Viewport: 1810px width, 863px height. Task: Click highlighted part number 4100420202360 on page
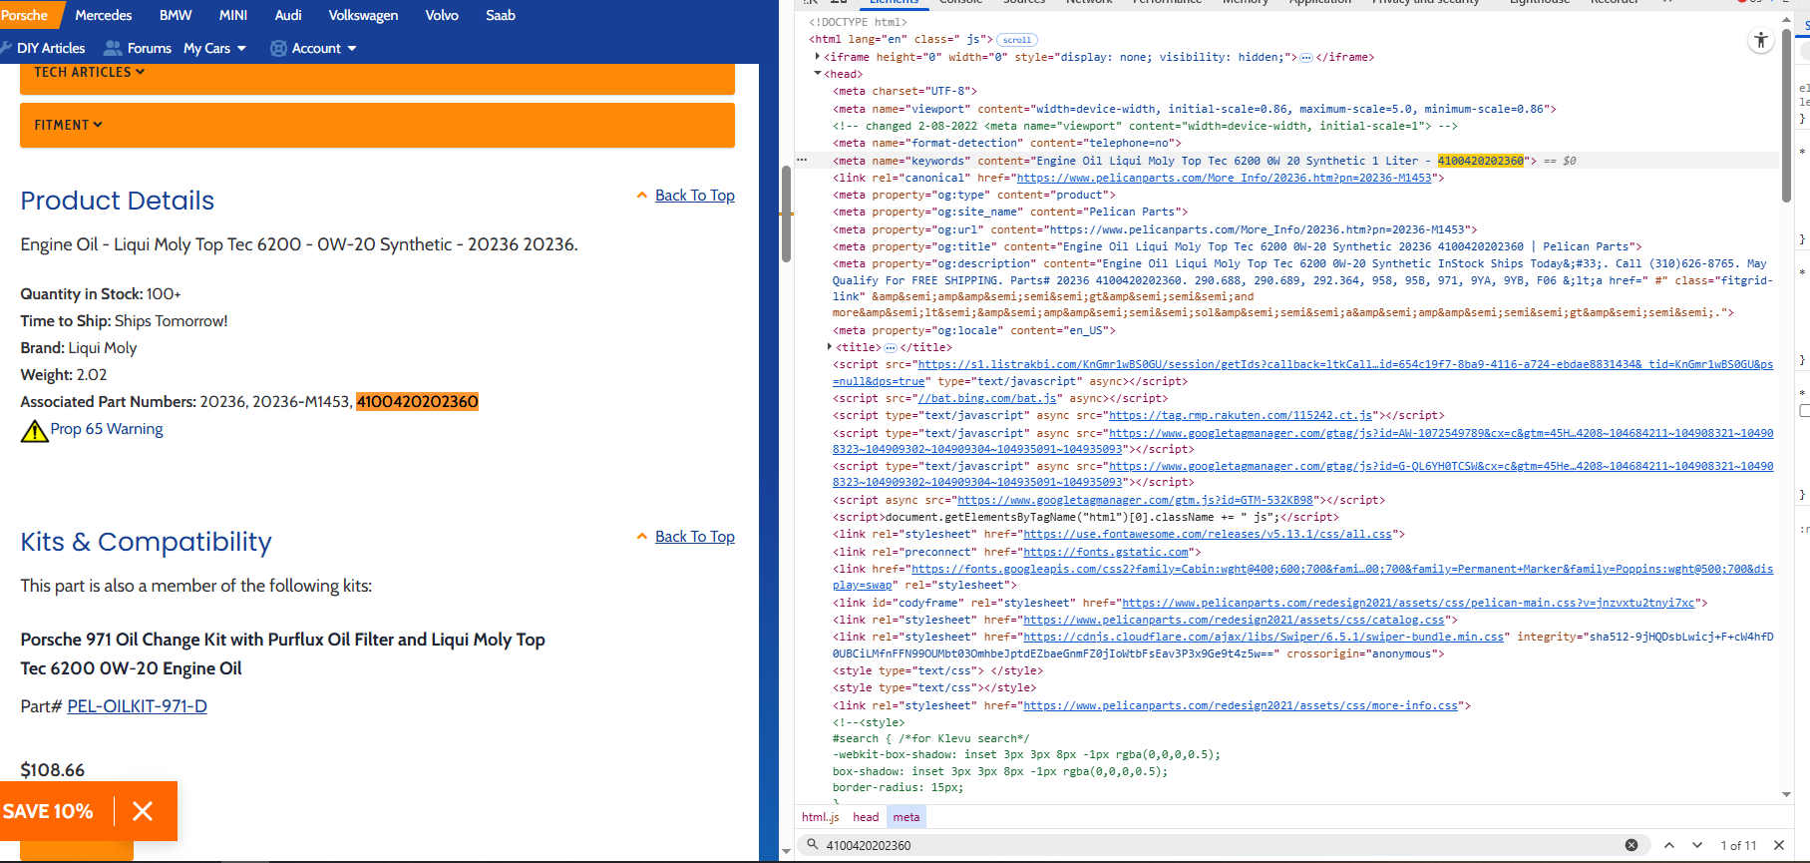[x=418, y=402]
